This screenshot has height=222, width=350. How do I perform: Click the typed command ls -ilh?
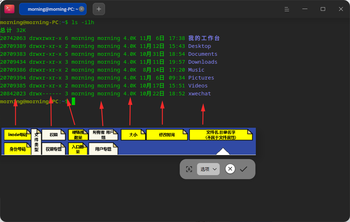[83, 22]
